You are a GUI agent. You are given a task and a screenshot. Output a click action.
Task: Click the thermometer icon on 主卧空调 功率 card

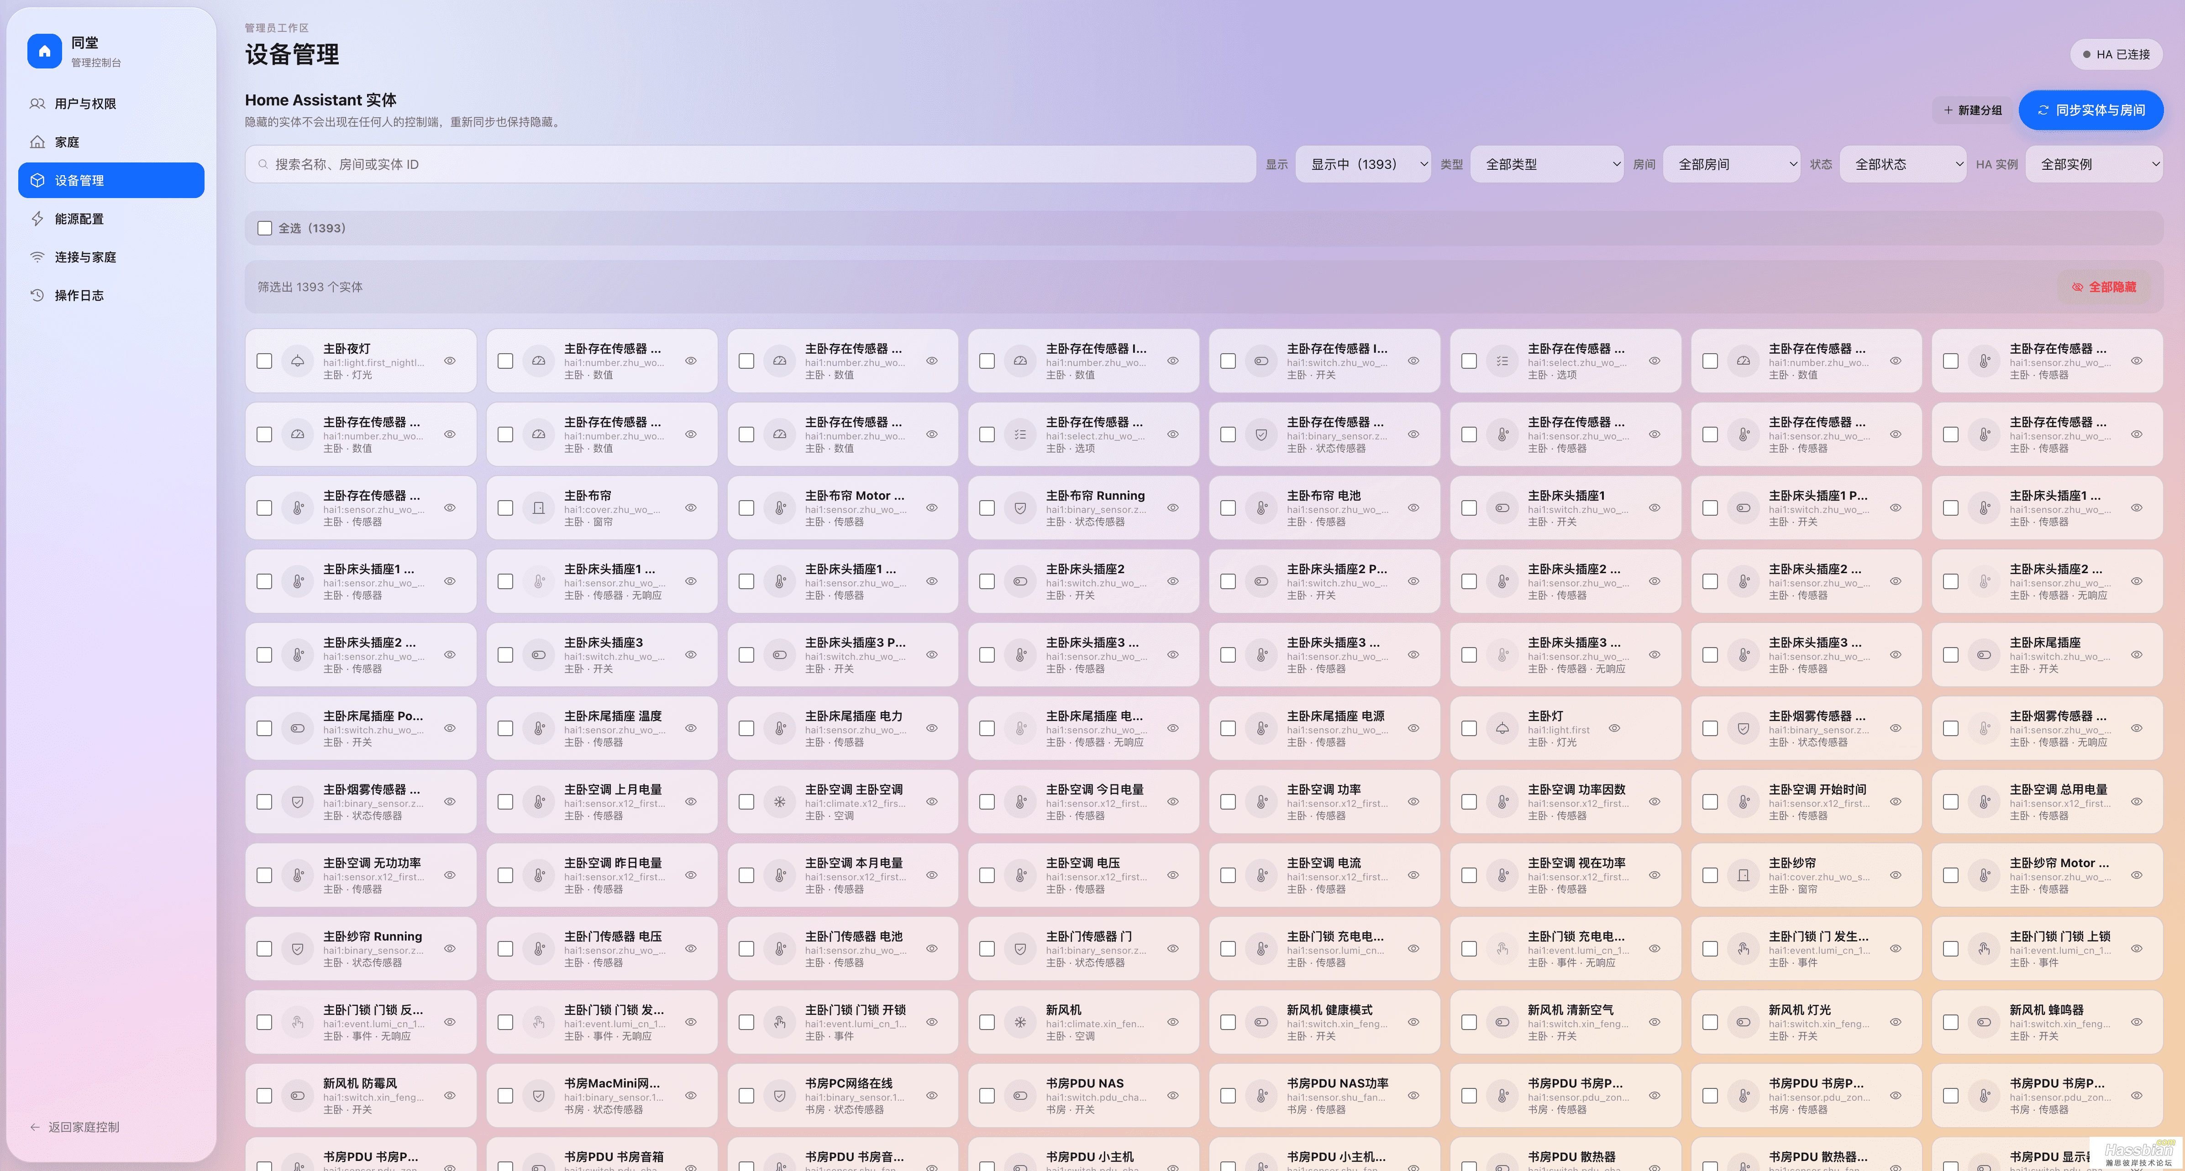tap(1261, 802)
